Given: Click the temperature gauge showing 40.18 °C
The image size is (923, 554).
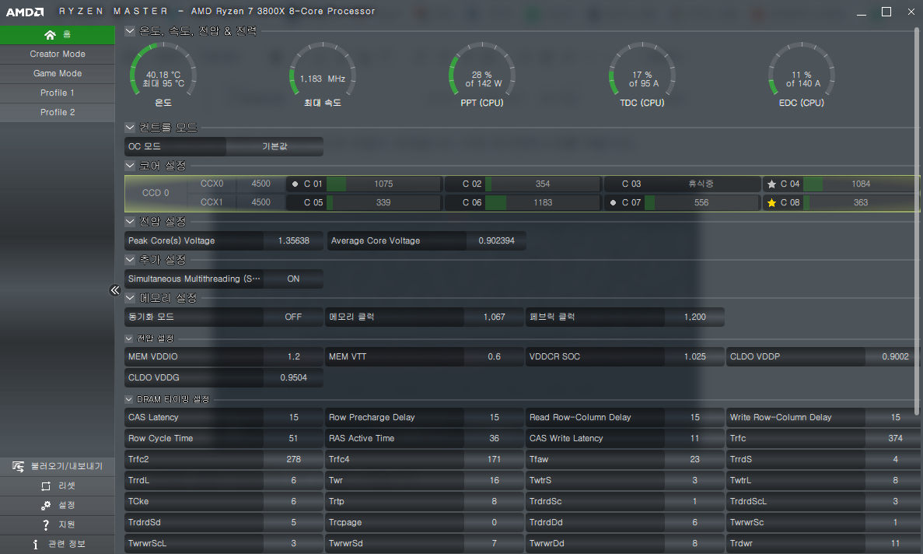Looking at the screenshot, I should (163, 75).
